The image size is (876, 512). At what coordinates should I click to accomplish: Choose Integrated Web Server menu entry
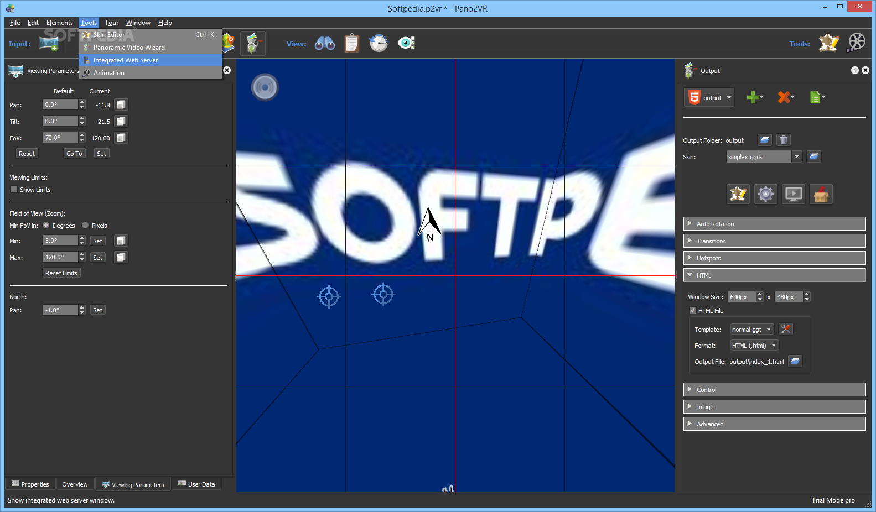click(x=151, y=60)
